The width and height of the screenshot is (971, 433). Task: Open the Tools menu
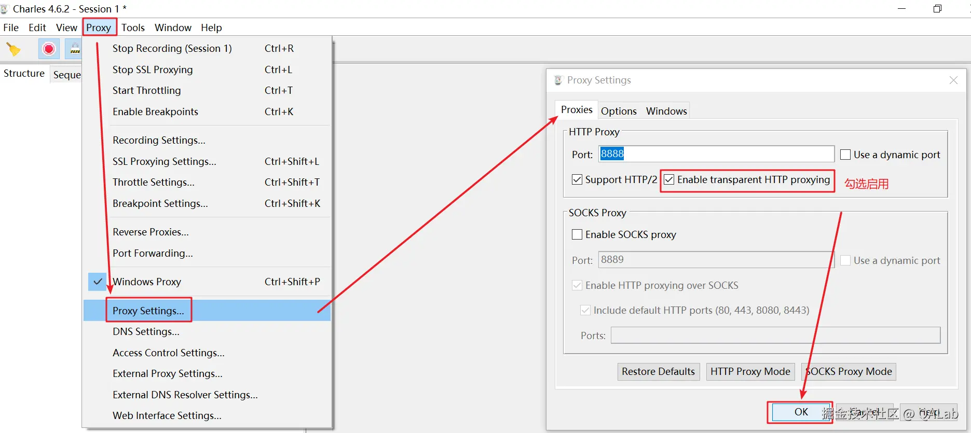pyautogui.click(x=133, y=27)
